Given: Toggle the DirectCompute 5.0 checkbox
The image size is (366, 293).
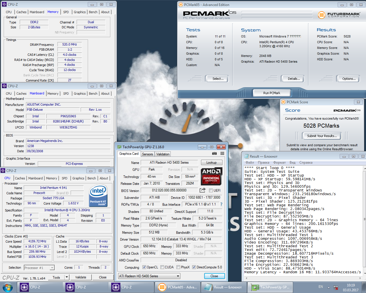Looking at the screenshot, I should click(x=194, y=267).
